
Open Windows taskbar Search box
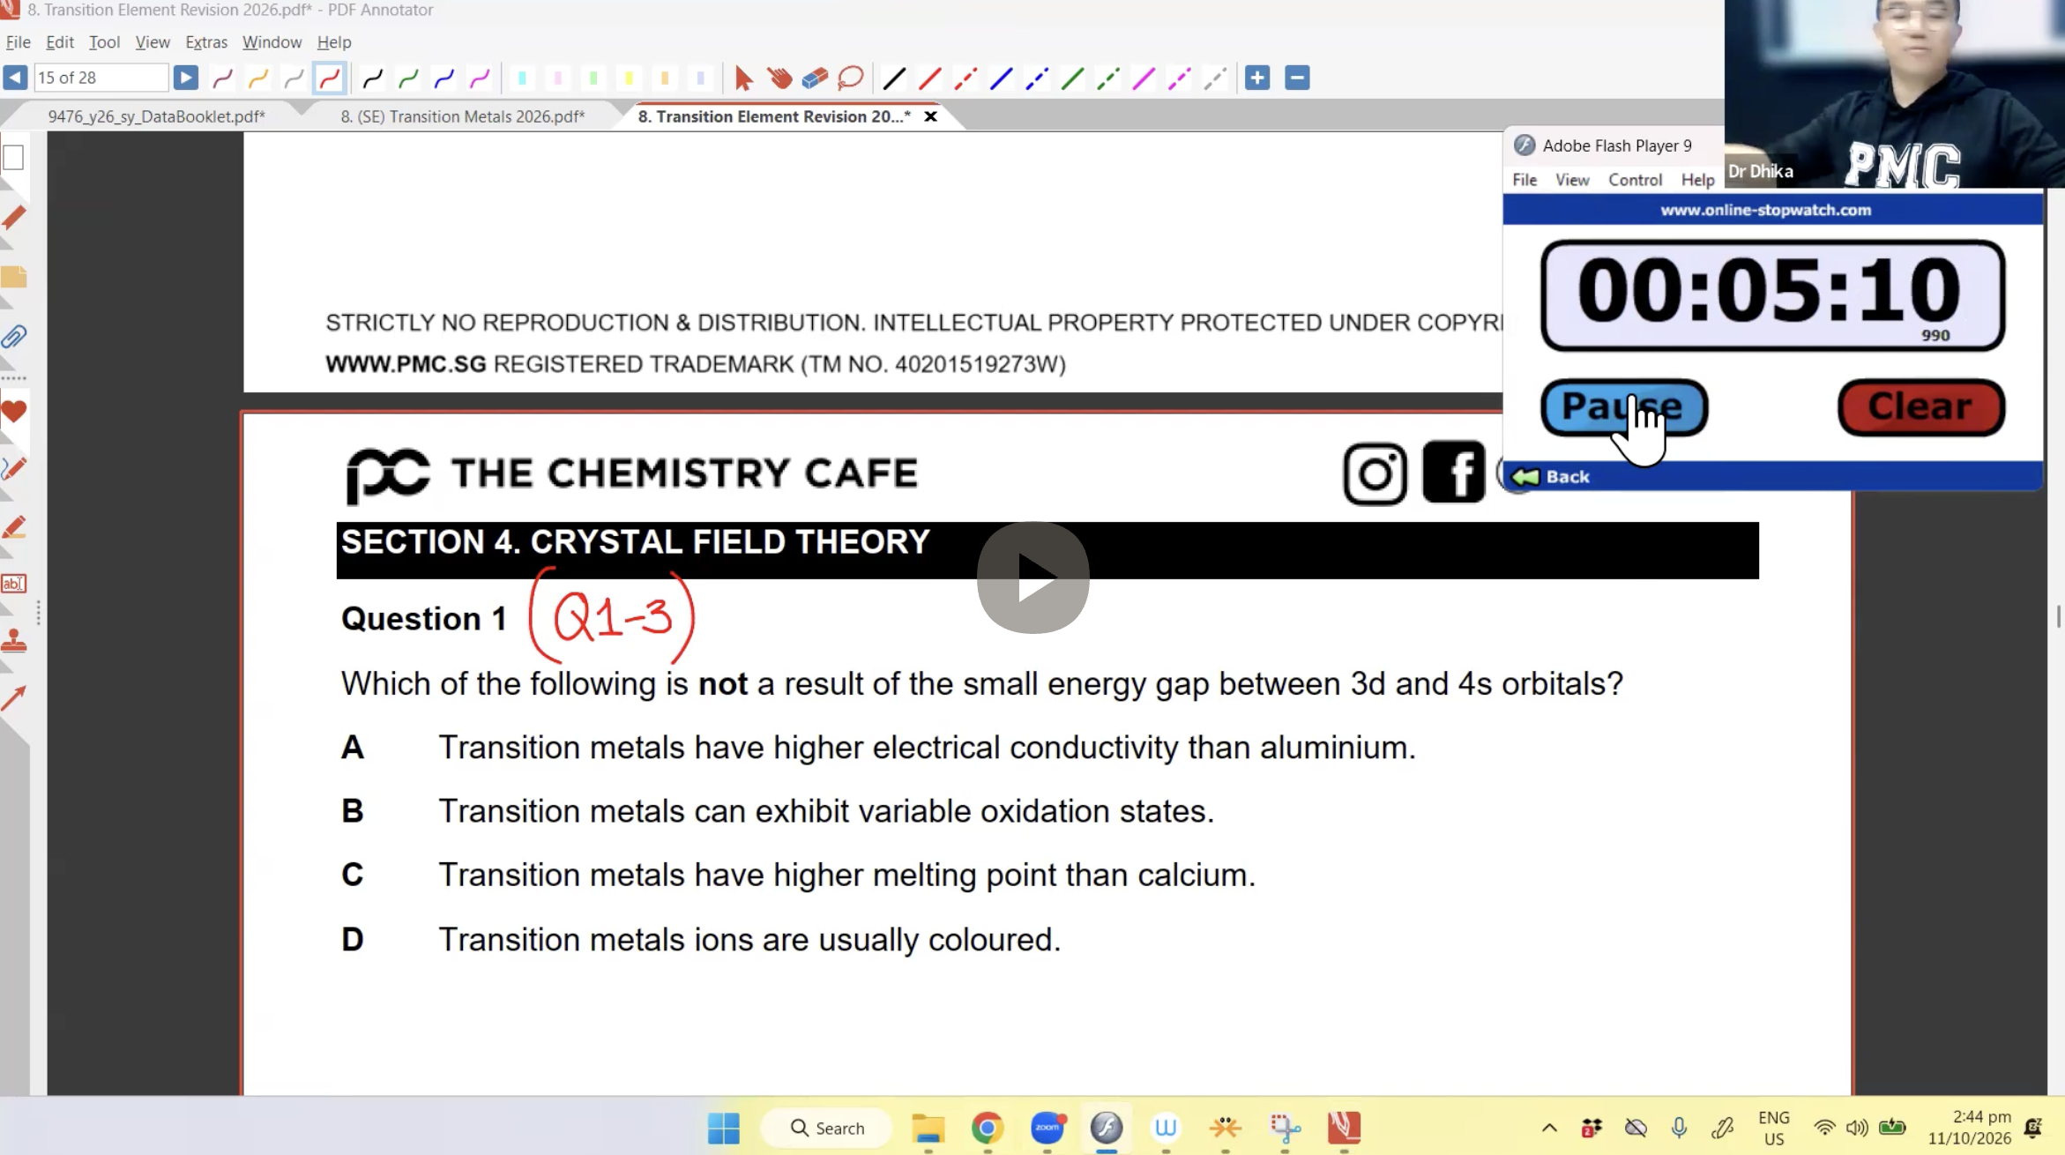coord(827,1128)
